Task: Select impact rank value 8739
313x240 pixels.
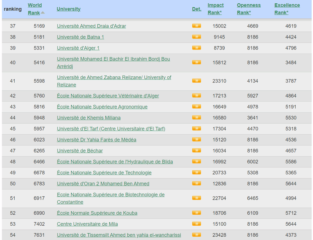Action: [x=219, y=48]
